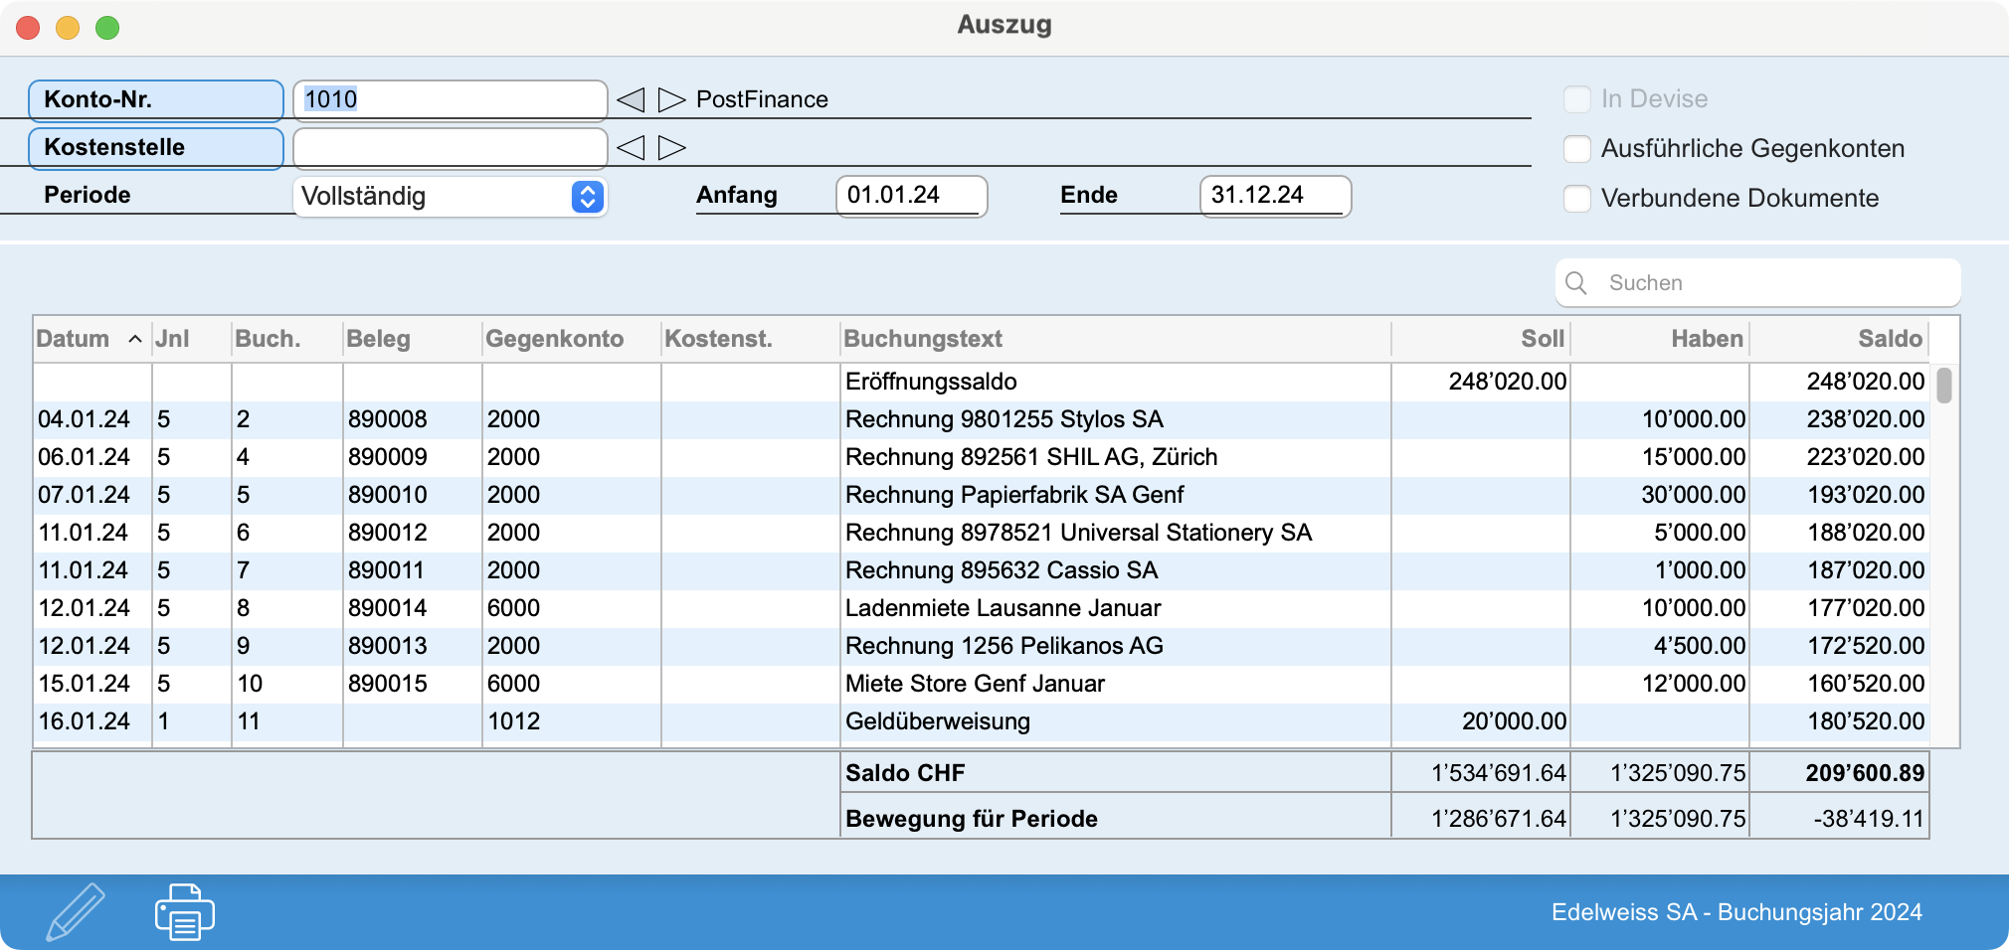Click Bewegung für Periode value -38'419.11
This screenshot has height=950, width=2009.
tap(1870, 819)
